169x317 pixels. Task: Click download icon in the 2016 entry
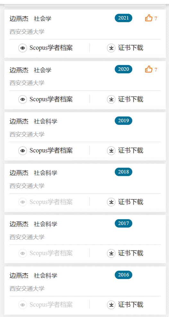[x=111, y=304]
